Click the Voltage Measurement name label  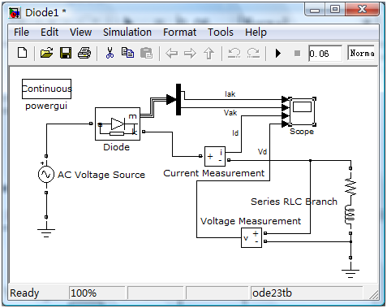click(251, 221)
